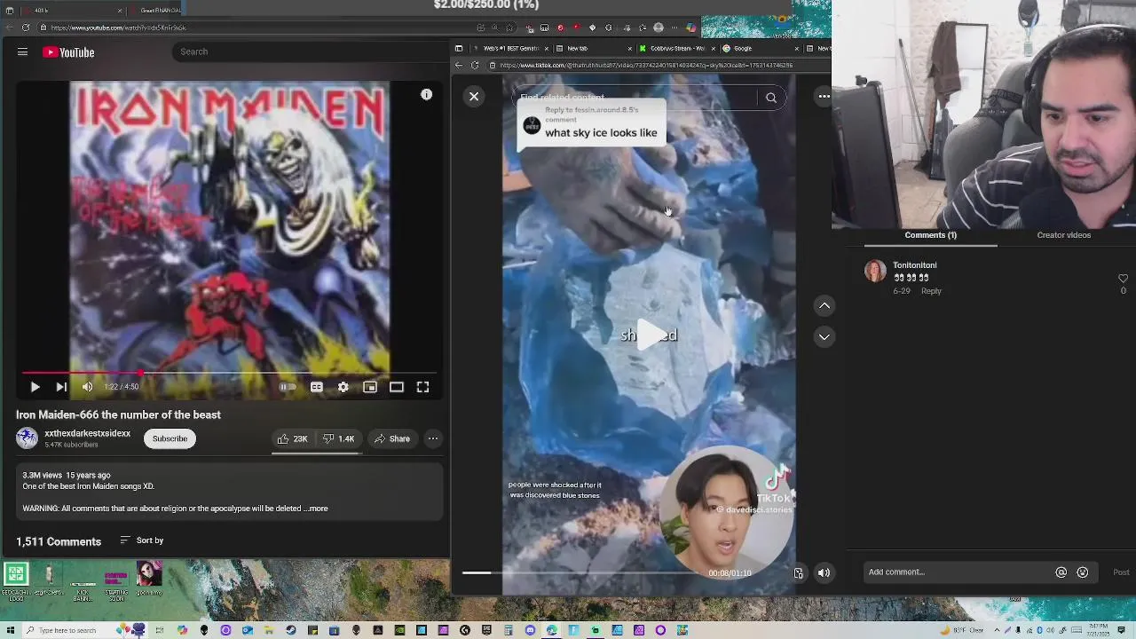Open Discord from the taskbar
Image resolution: width=1136 pixels, height=639 pixels.
[x=530, y=631]
